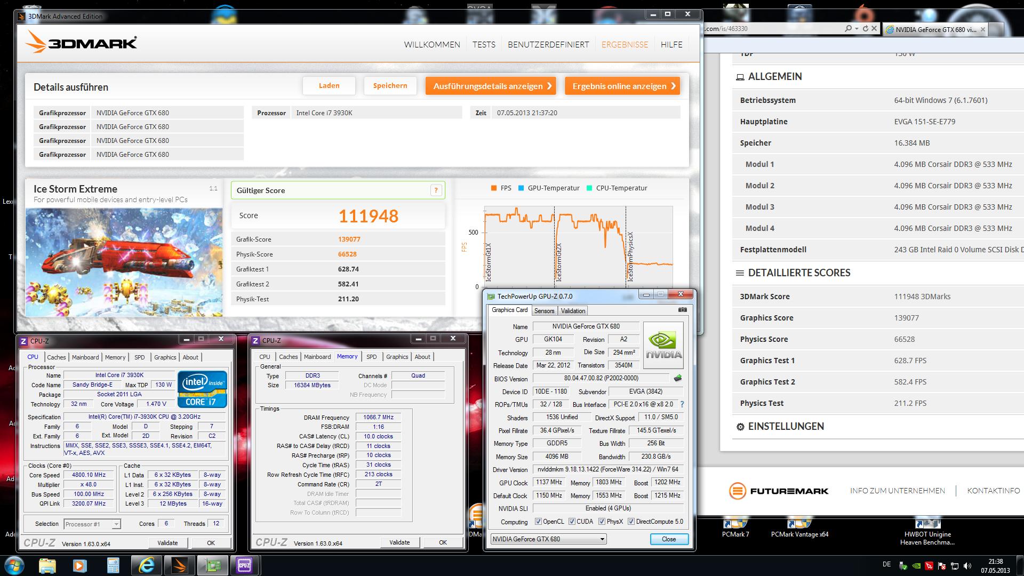Click Ausführungsdetails anzeigen button
This screenshot has width=1024, height=576.
(491, 86)
